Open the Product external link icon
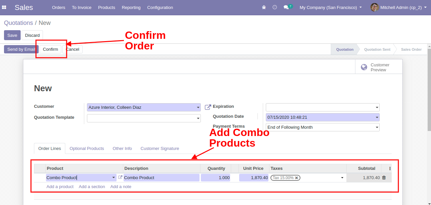Screen dimensions: 431x205 (x=120, y=177)
